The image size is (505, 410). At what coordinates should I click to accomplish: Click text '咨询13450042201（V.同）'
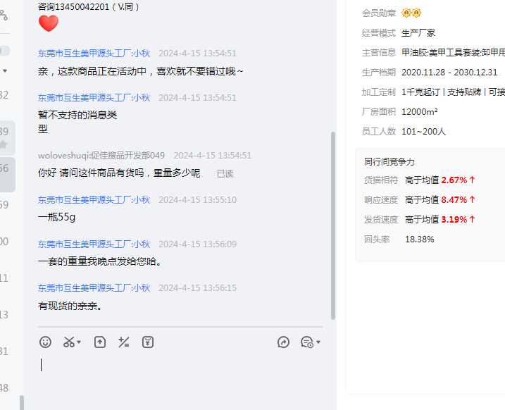pos(89,7)
